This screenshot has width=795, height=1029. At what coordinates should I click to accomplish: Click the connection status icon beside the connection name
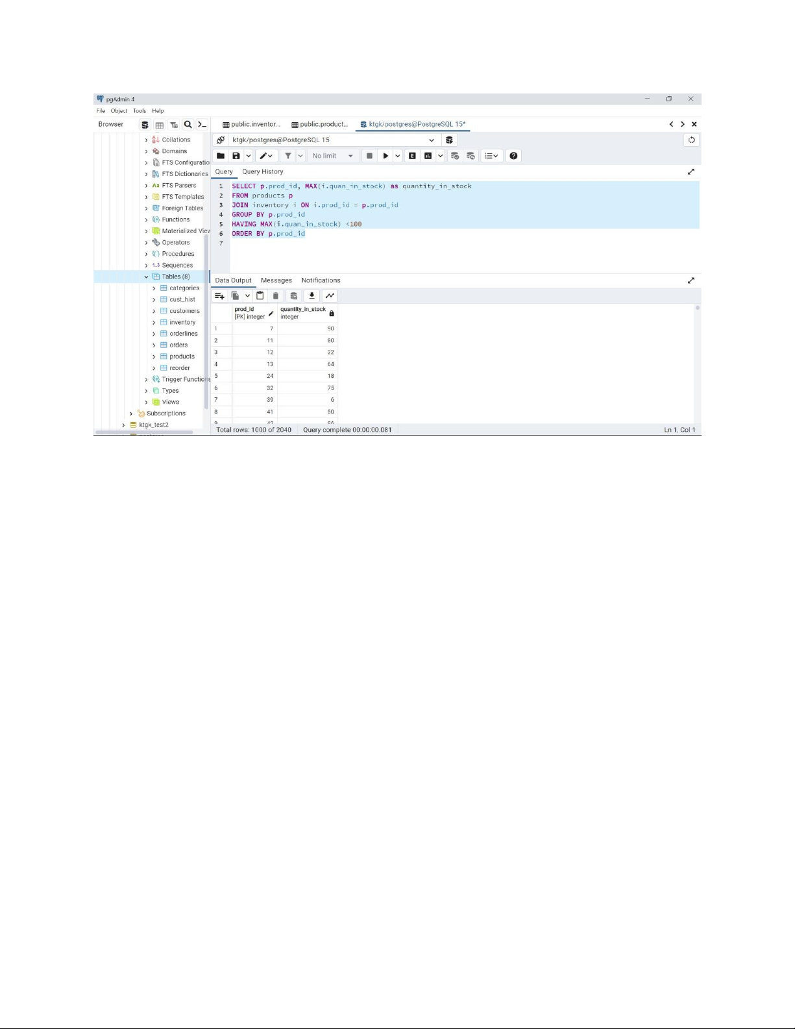click(221, 140)
